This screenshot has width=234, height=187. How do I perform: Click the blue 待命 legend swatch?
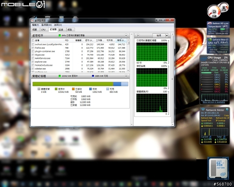tap(90, 89)
